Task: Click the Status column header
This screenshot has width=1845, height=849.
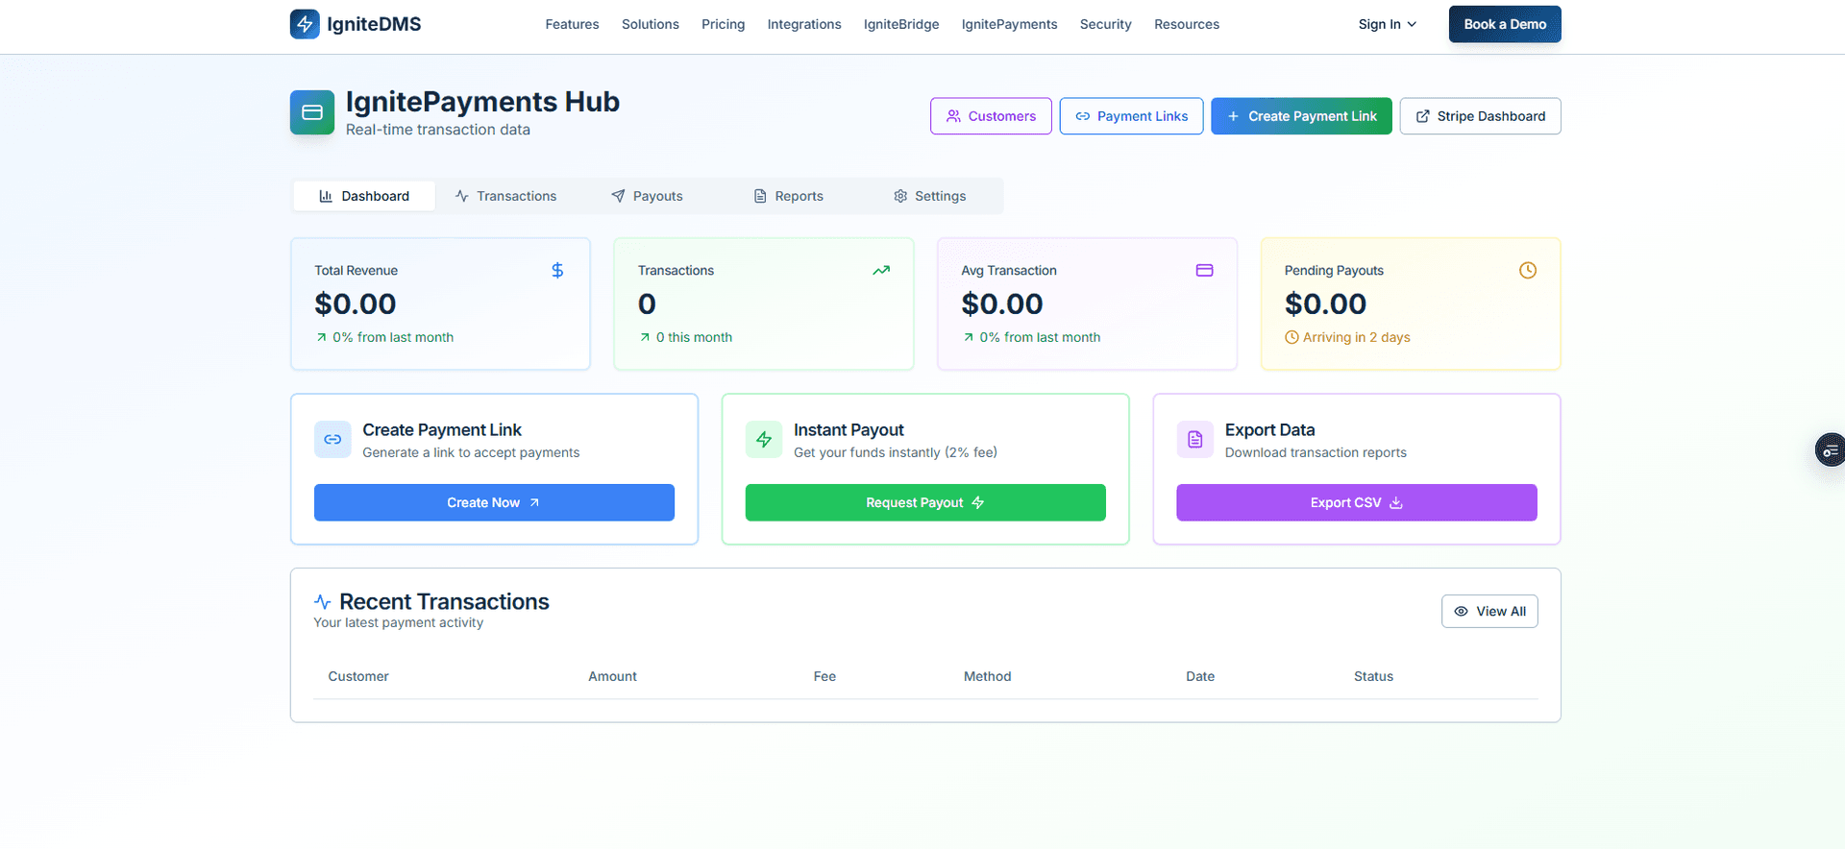Action: (x=1373, y=676)
